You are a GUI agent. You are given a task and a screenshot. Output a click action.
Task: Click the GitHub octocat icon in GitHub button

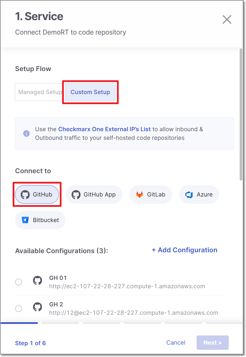(25, 194)
